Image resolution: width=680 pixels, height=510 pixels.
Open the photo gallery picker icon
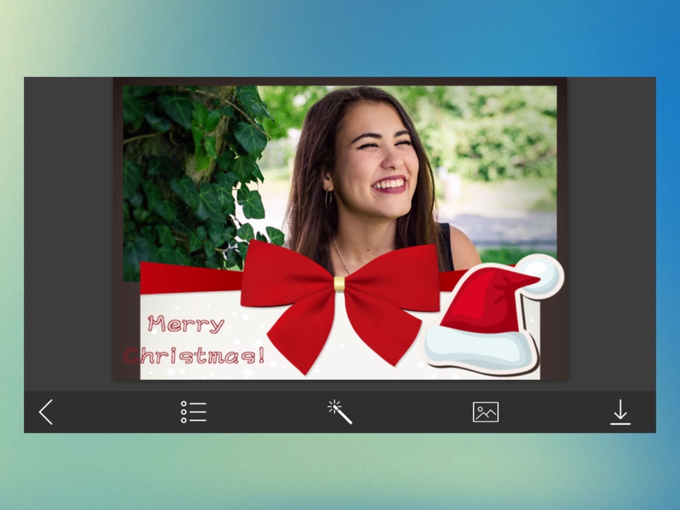pos(486,412)
